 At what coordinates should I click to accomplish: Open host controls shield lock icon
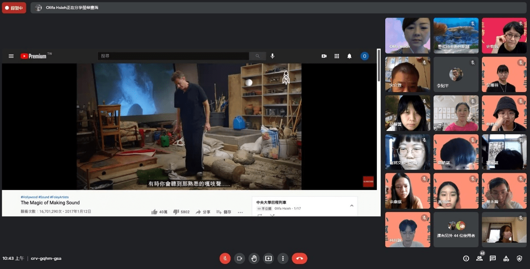tap(520, 259)
